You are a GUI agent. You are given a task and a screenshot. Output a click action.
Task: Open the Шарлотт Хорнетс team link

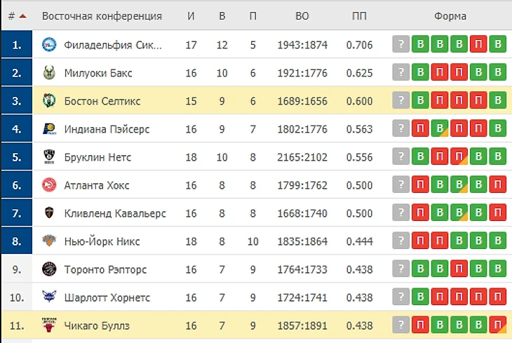pos(107,297)
